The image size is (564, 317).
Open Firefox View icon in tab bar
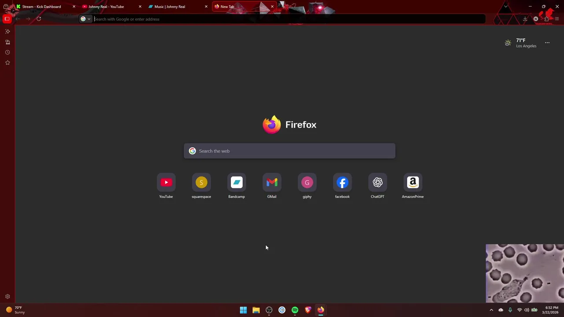(x=6, y=7)
